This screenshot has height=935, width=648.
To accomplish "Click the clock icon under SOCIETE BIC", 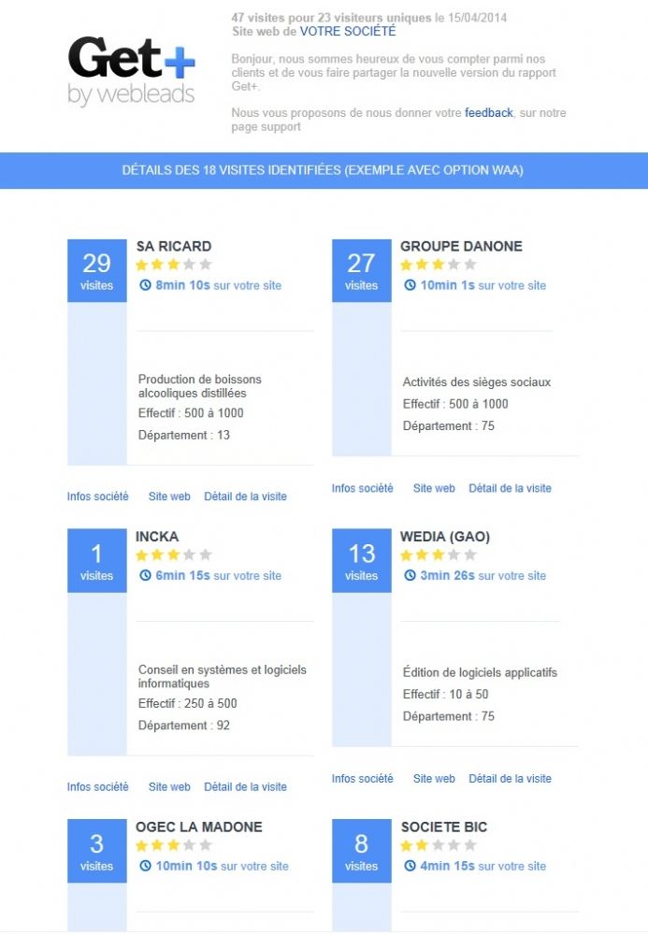I will [x=410, y=866].
